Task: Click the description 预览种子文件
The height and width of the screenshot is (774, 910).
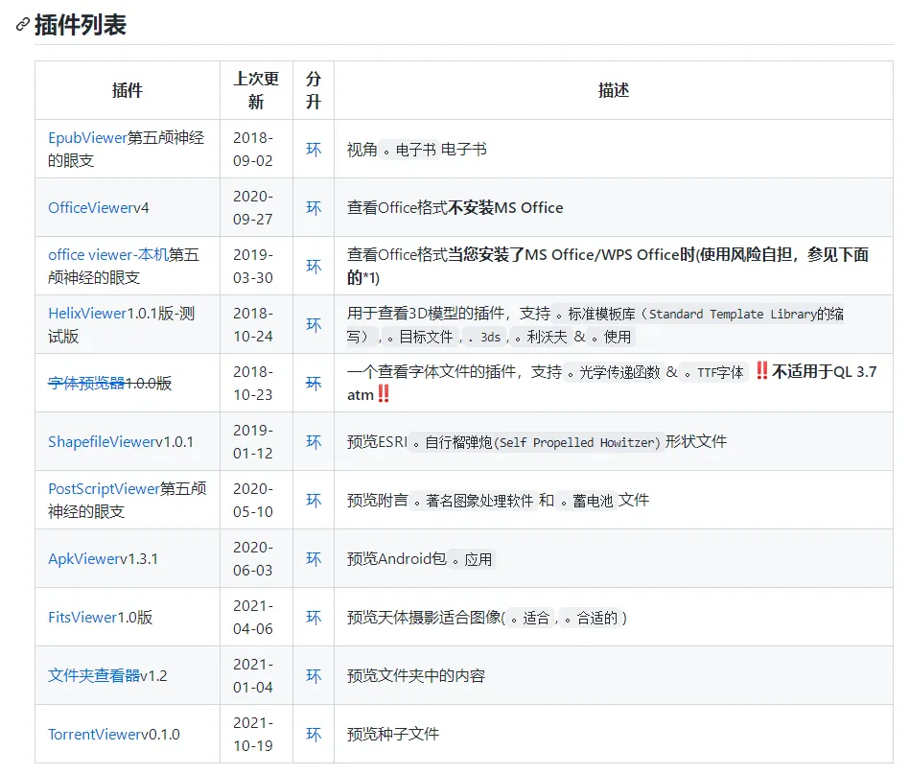Action: point(393,735)
